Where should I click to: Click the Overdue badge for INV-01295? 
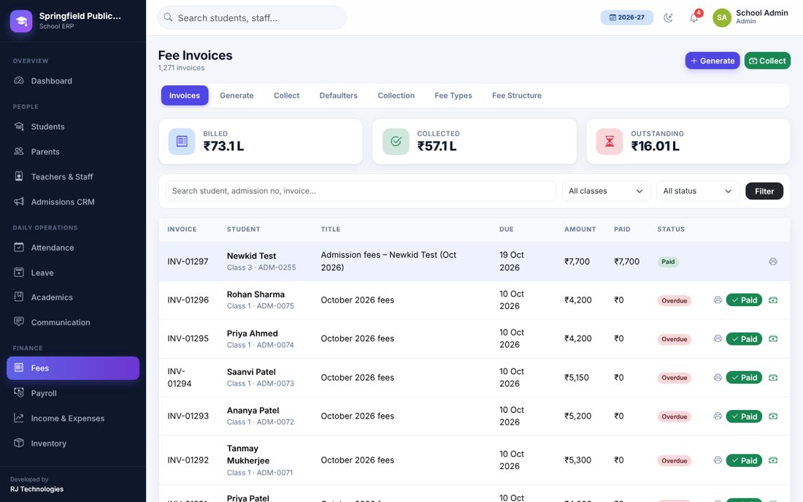coord(674,339)
